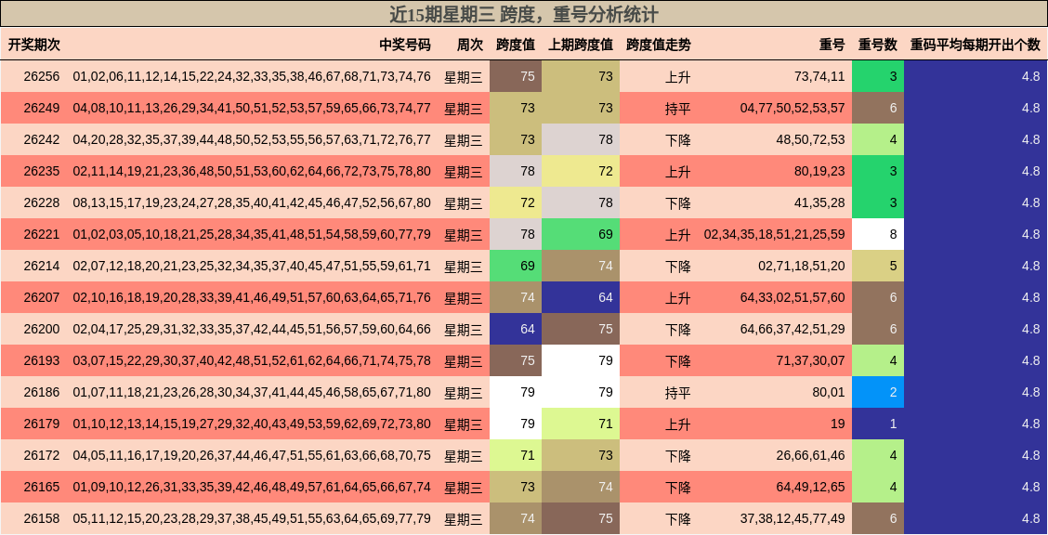The height and width of the screenshot is (535, 1048).
Task: Click winning numbers of draw 26256
Action: tap(252, 76)
